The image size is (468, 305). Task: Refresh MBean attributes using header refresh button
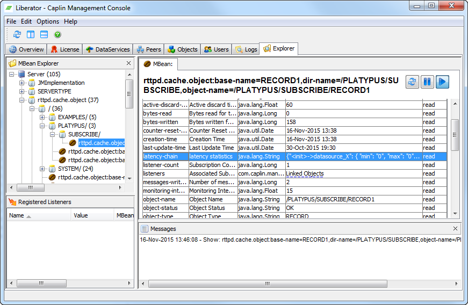pyautogui.click(x=412, y=82)
